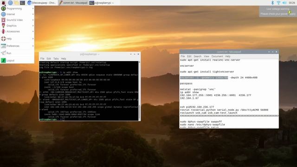Image resolution: width=297 pixels, height=167 pixels.
Task: Open the View menu in Mousepad
Action: coord(206,56)
